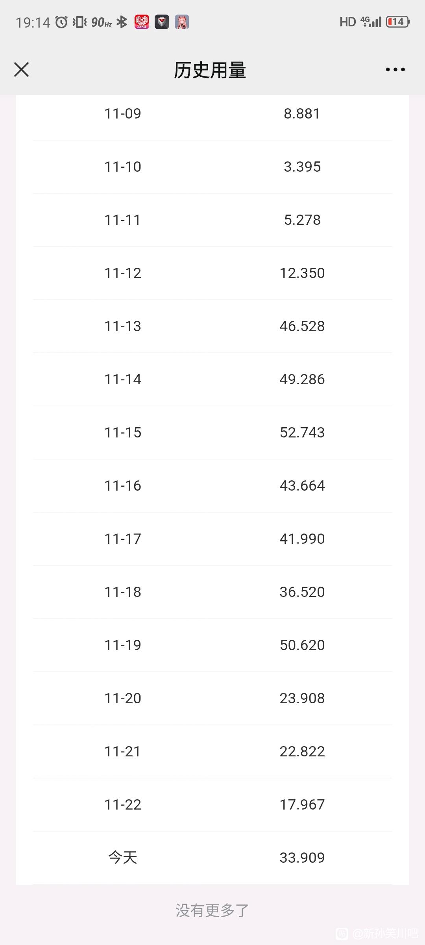Open the red shopping app notification icon
Viewport: 425px width, 945px height.
tap(142, 22)
